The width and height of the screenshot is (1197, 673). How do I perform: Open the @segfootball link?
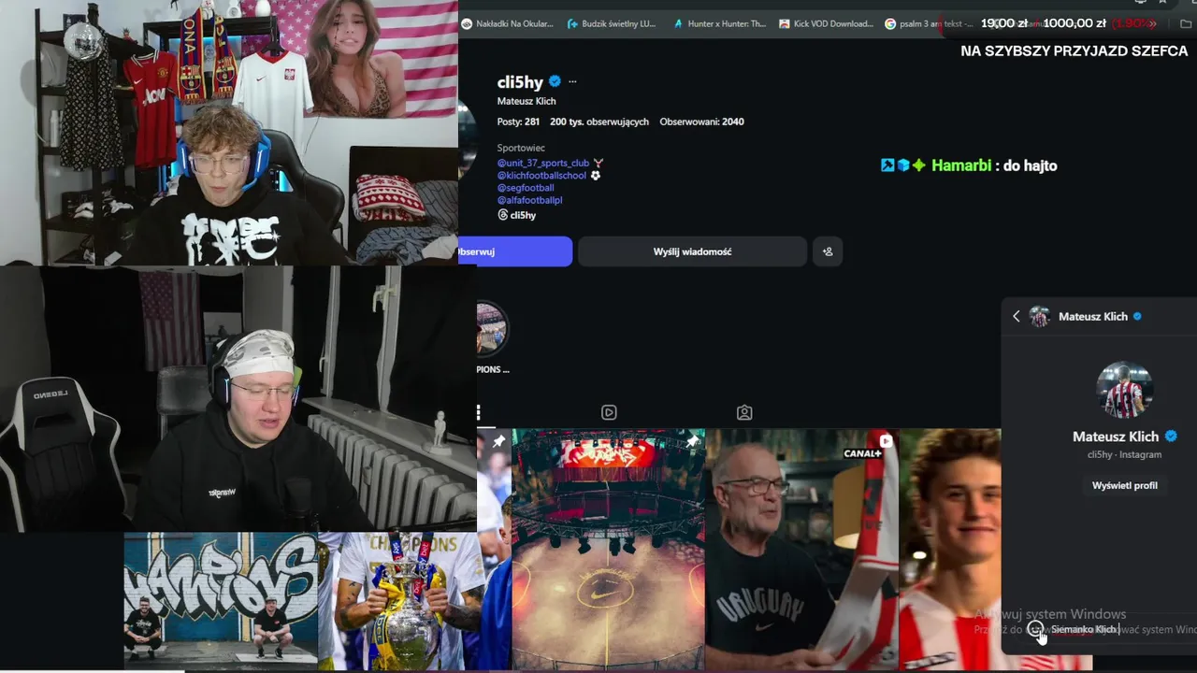click(x=526, y=187)
